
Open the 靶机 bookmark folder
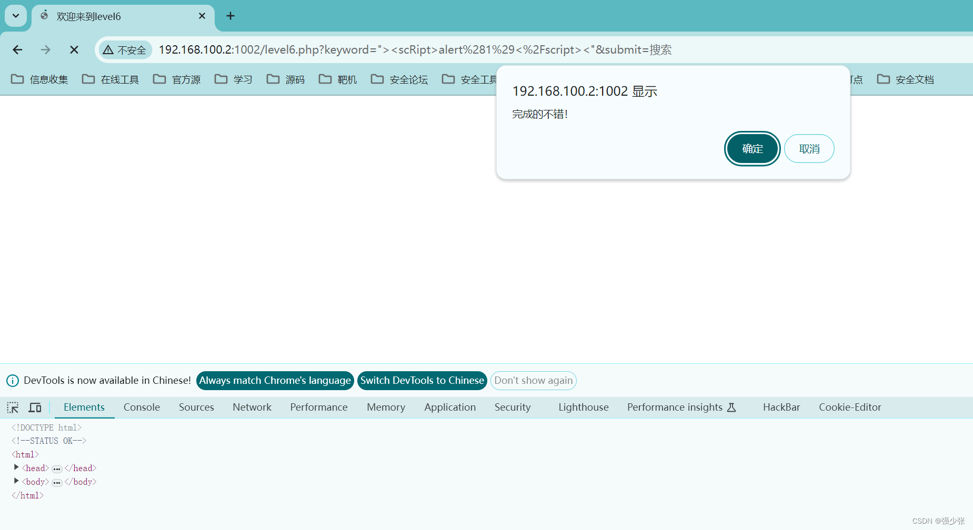point(338,79)
